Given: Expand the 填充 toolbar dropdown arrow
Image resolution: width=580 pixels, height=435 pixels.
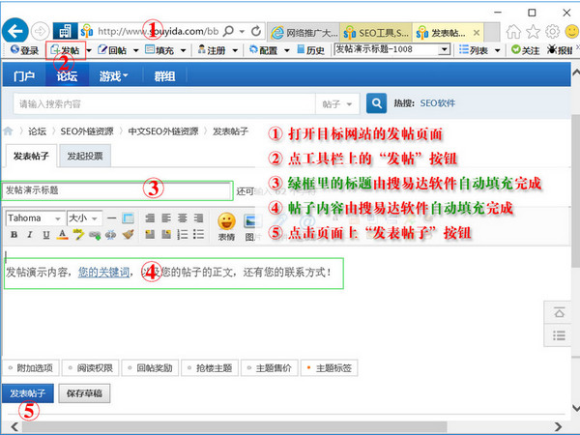Looking at the screenshot, I should tap(183, 50).
